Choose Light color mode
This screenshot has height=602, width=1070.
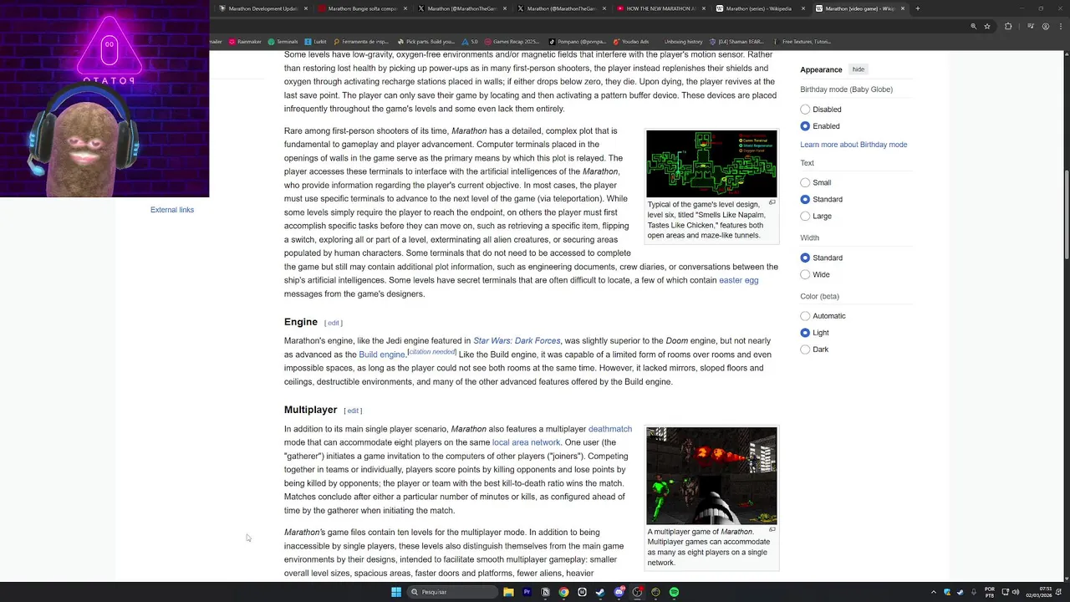pyautogui.click(x=805, y=333)
